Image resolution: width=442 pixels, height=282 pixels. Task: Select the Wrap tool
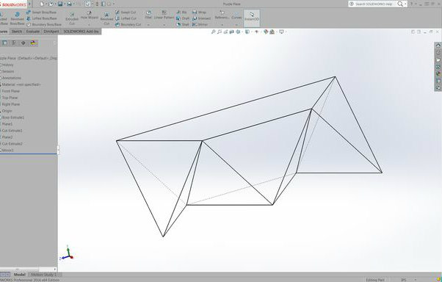tap(199, 12)
